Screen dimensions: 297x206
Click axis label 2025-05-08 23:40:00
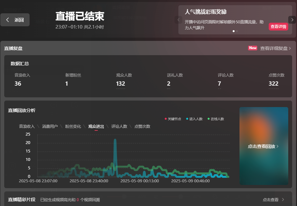(x=89, y=181)
